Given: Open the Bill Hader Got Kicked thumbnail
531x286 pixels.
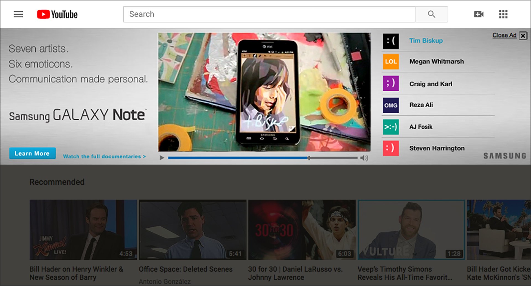Looking at the screenshot, I should coord(499,230).
